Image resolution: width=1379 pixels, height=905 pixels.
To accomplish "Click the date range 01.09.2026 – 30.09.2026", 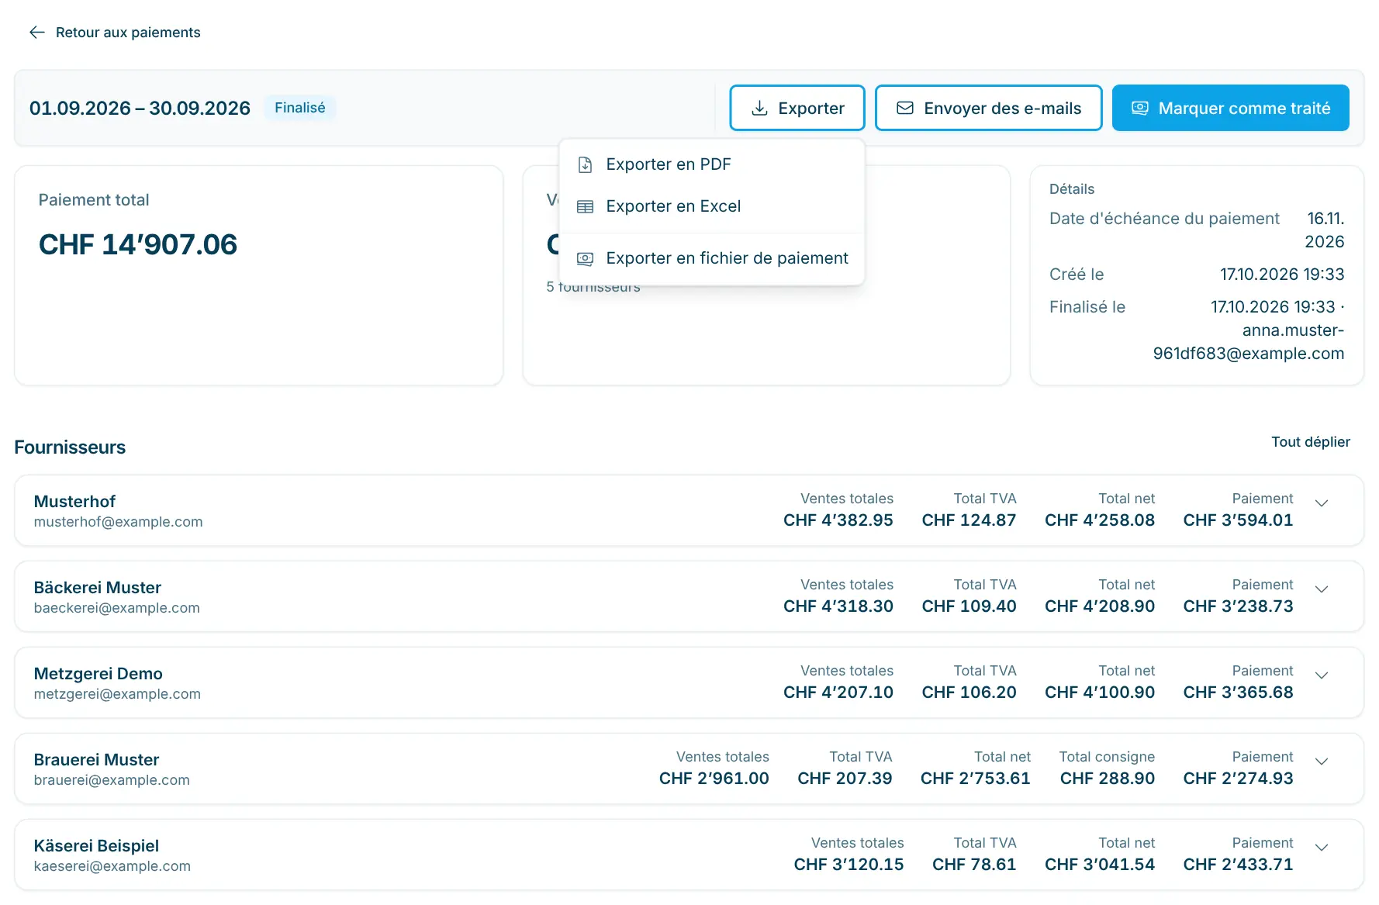I will click(140, 108).
